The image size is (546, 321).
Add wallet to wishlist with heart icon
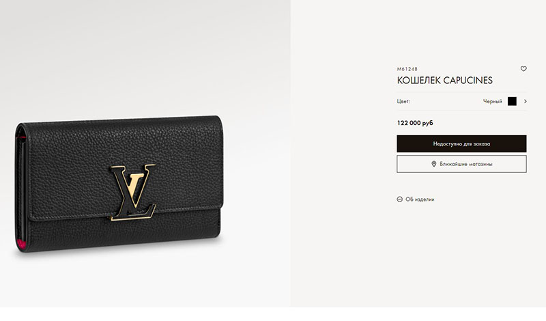coord(523,69)
